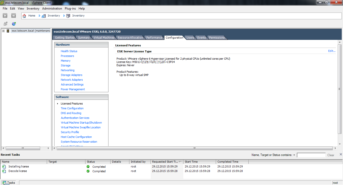Click the Clear filter button
The height and width of the screenshot is (185, 343).
pyautogui.click(x=331, y=155)
